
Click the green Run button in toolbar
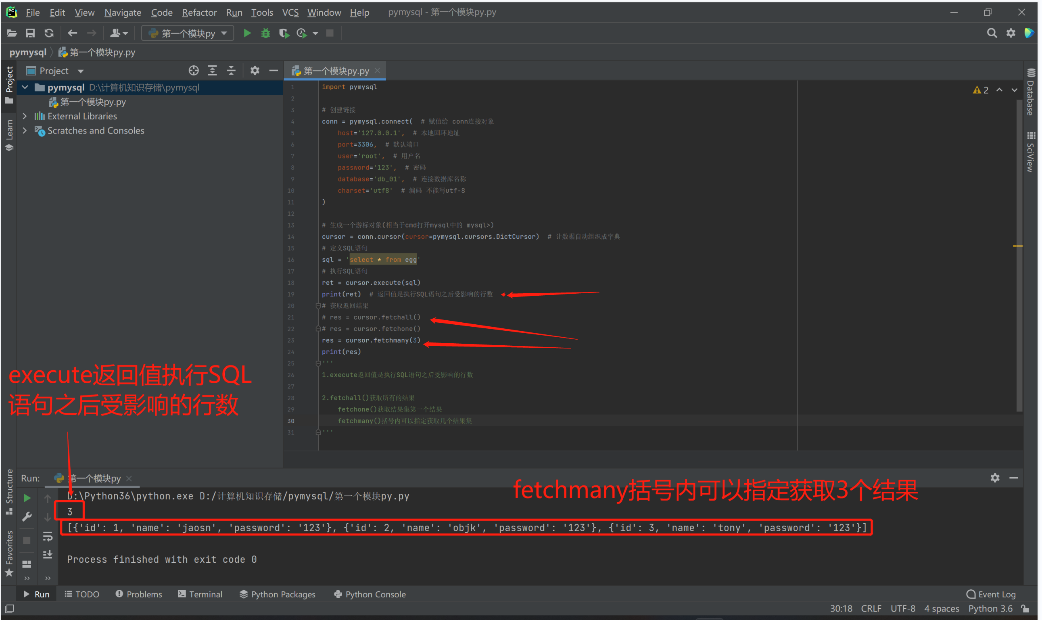coord(247,33)
